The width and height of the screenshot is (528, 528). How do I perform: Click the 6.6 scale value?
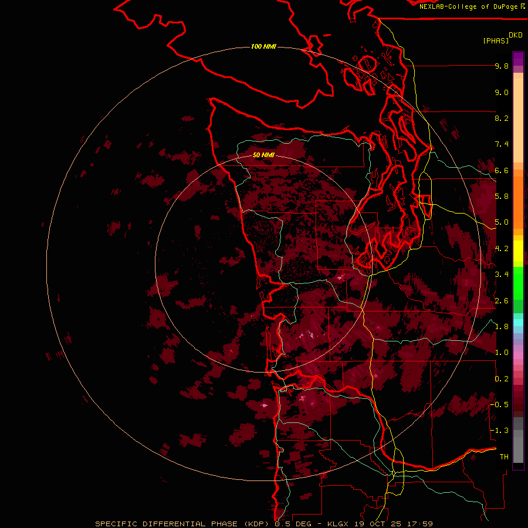(502, 170)
